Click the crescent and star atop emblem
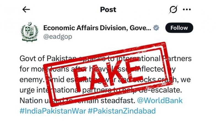 point(29,24)
